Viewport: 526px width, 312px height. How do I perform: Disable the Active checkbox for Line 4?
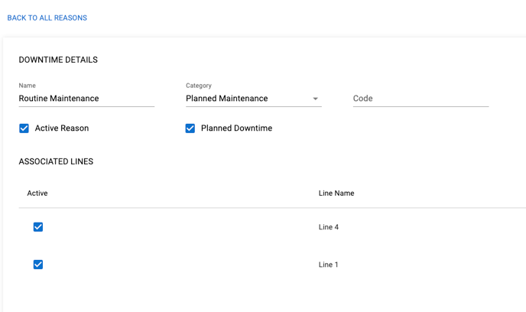pyautogui.click(x=38, y=227)
